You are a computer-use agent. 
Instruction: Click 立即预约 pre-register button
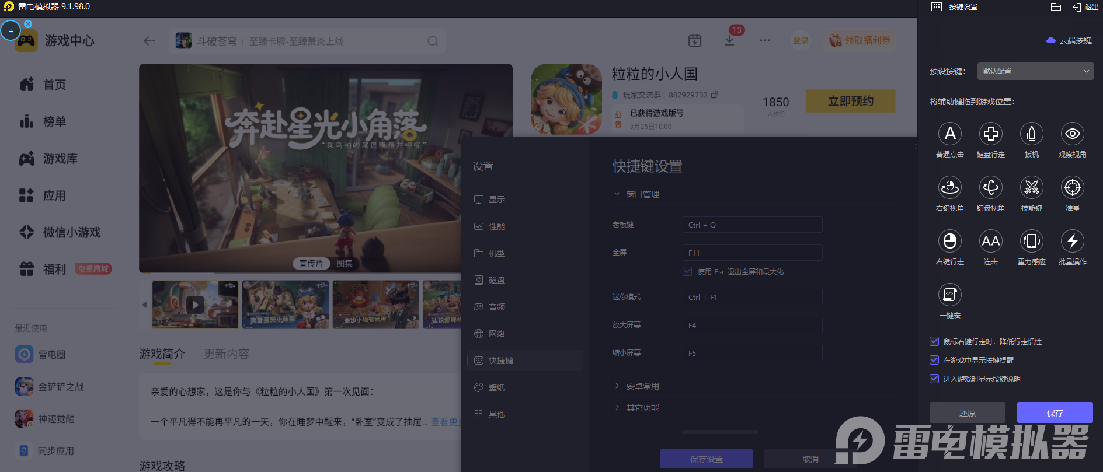tap(851, 101)
